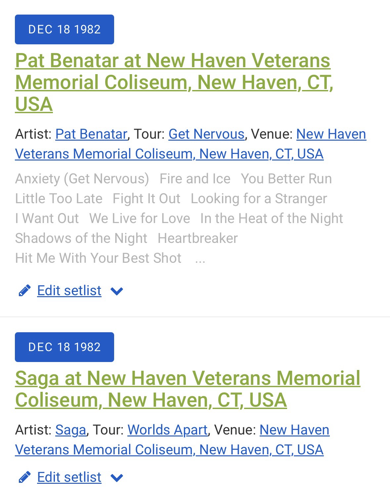The image size is (390, 501).
Task: Click pencil icon on Saga setlist
Action: 24,477
